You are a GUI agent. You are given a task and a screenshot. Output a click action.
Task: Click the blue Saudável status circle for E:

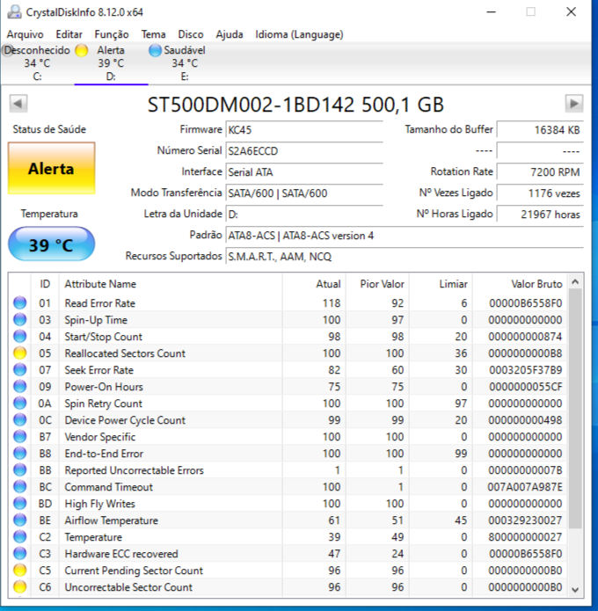click(x=155, y=50)
